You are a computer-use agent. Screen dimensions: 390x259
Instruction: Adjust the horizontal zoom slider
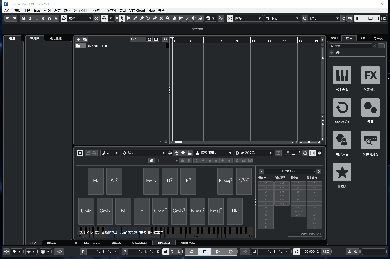click(x=309, y=142)
